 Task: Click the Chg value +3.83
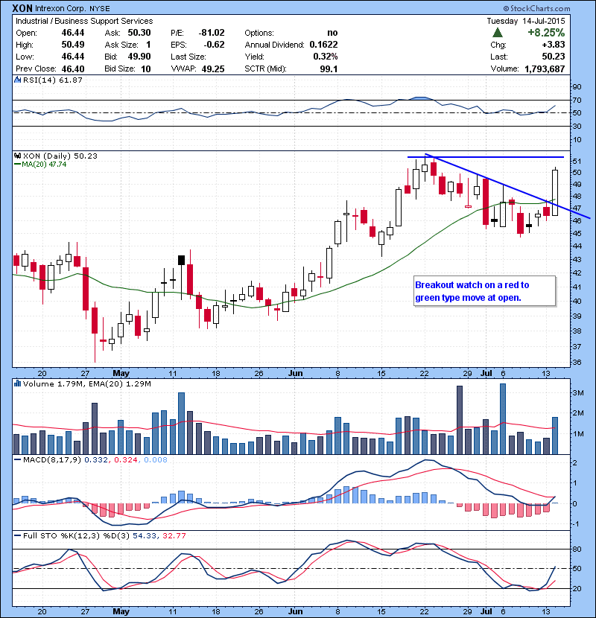(554, 45)
